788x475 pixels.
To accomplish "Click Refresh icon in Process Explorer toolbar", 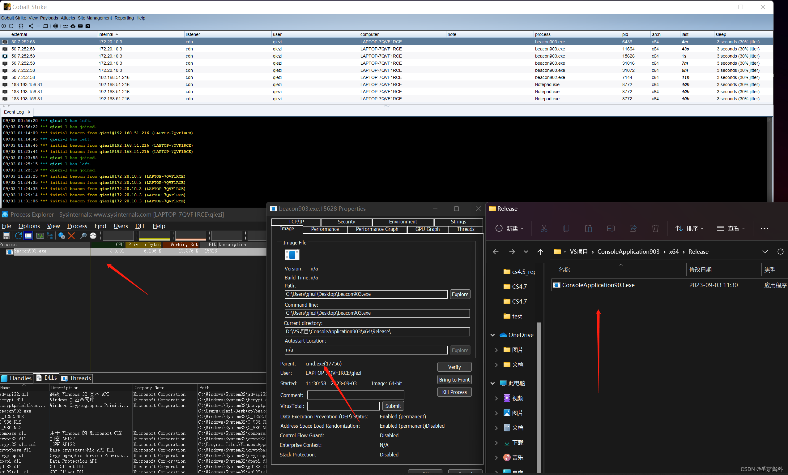I will tap(18, 236).
